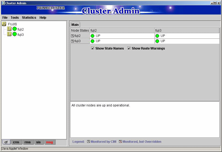Open the Statistics menu
Screen dimensions: 222x152
(29, 18)
